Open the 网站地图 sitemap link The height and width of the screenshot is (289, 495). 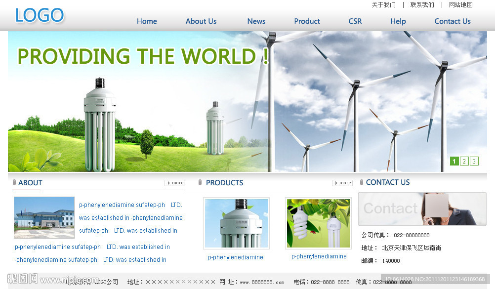(460, 5)
